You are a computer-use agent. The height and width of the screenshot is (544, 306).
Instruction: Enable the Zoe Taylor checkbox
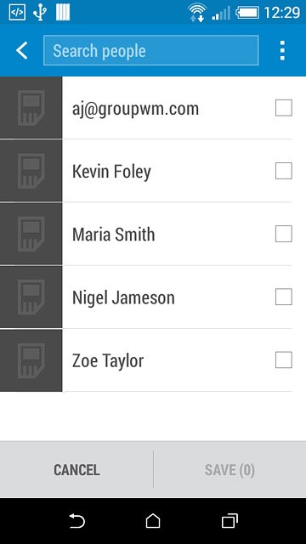coord(283,360)
